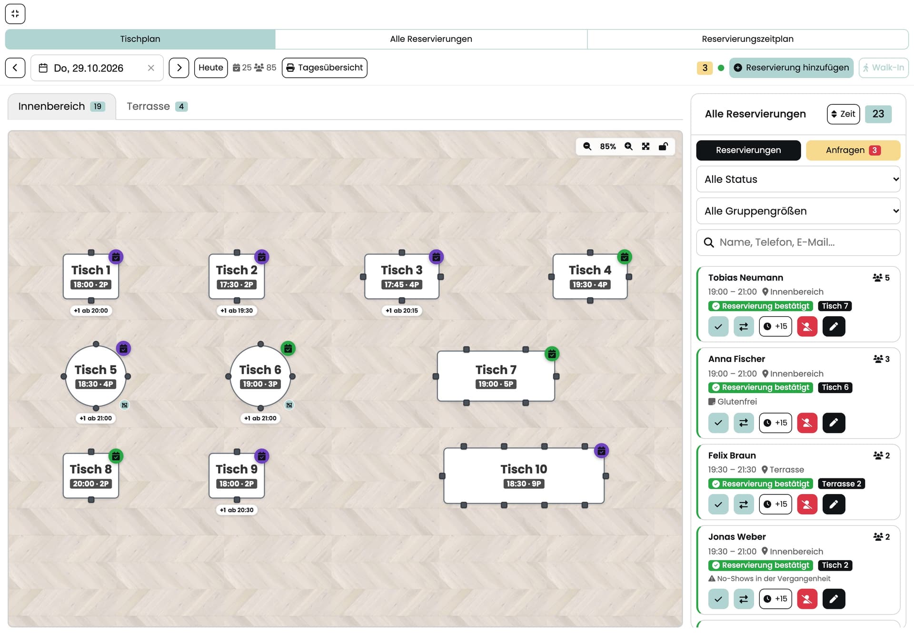The height and width of the screenshot is (635, 914).
Task: Clear the selected date with X
Action: (151, 68)
